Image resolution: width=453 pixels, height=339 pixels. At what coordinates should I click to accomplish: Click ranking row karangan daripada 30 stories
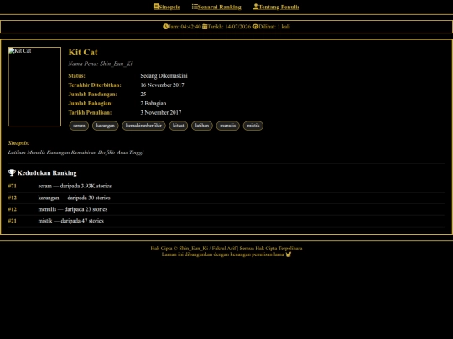[x=226, y=198]
